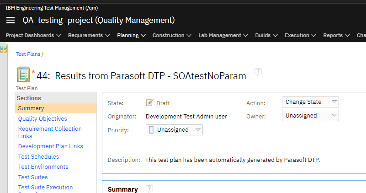Open Project Dashboards menu
Screen dimensions: 366x193
33,35
